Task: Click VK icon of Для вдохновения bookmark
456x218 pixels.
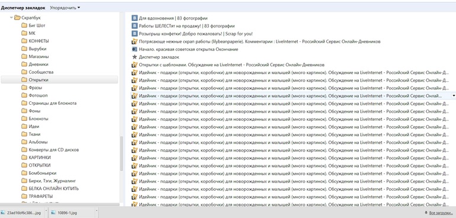Action: pos(134,18)
